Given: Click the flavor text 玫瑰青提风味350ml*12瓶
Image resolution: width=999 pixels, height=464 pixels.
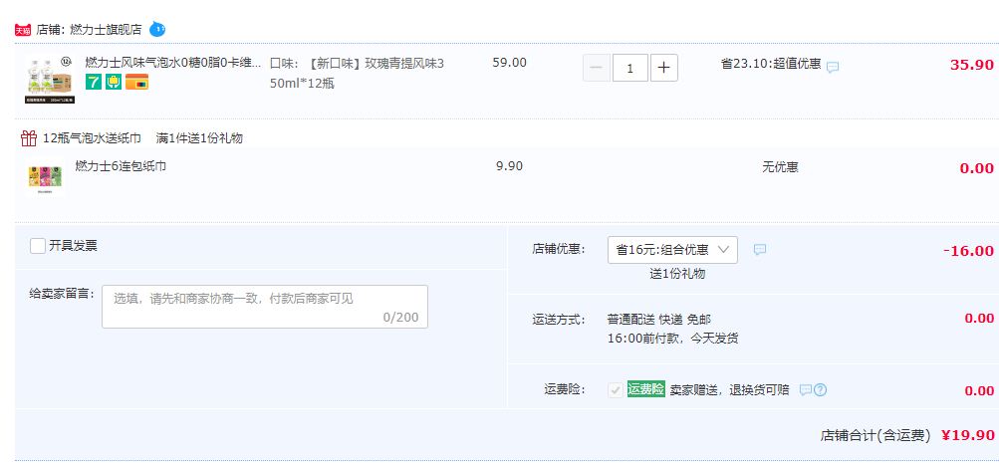Looking at the screenshot, I should pos(357,74).
